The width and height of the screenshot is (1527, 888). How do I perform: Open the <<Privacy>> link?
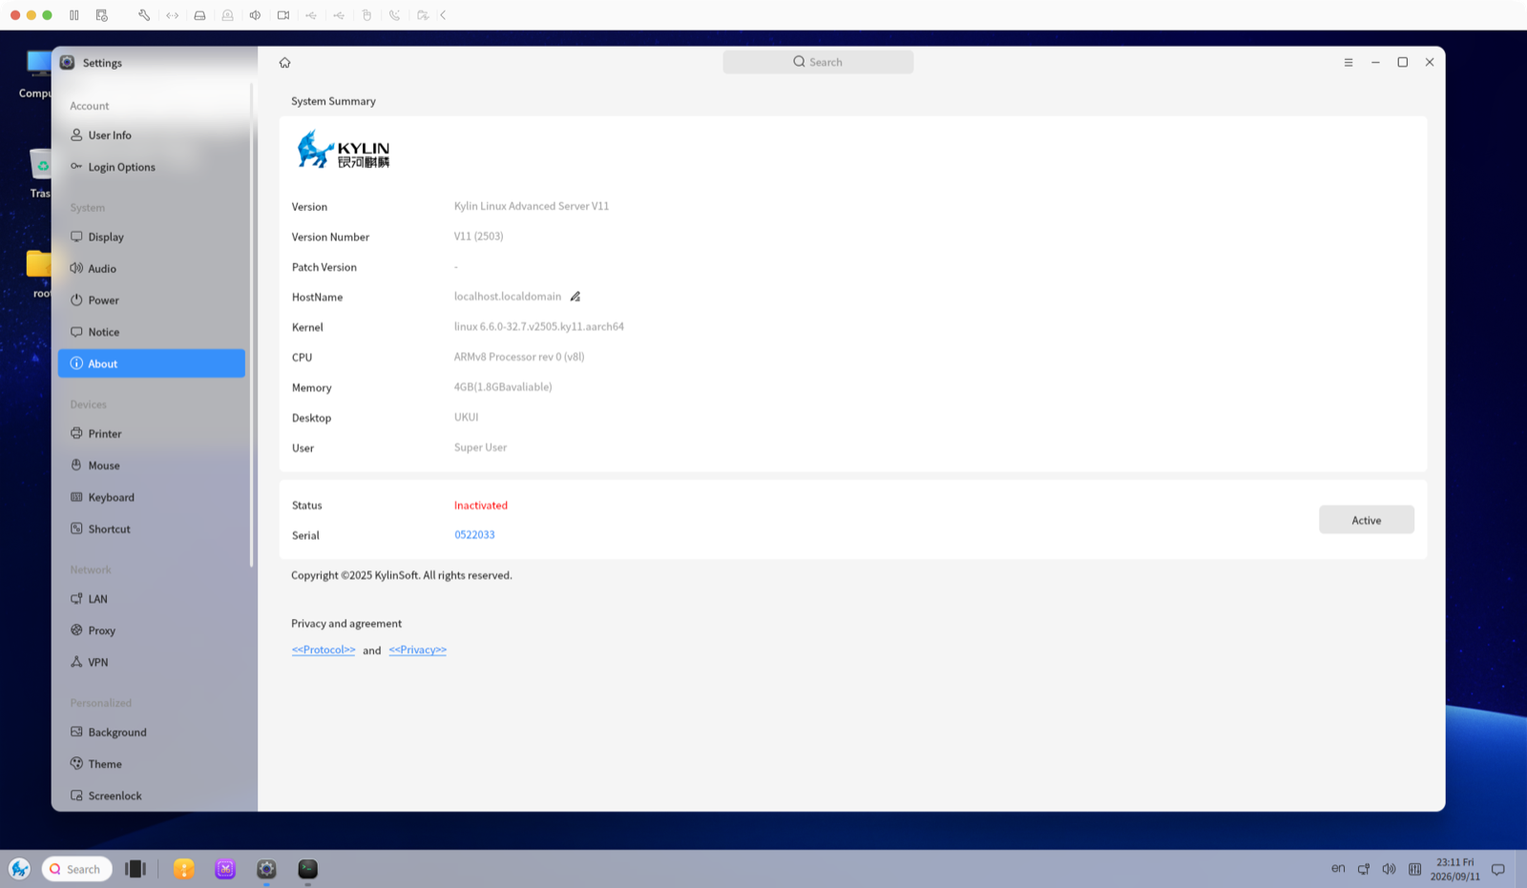coord(417,650)
